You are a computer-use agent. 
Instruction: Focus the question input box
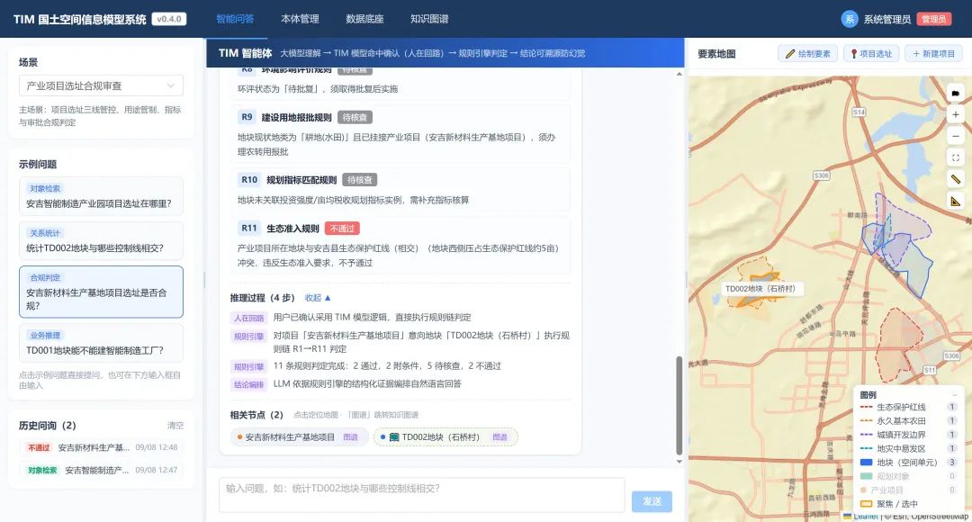tap(421, 495)
